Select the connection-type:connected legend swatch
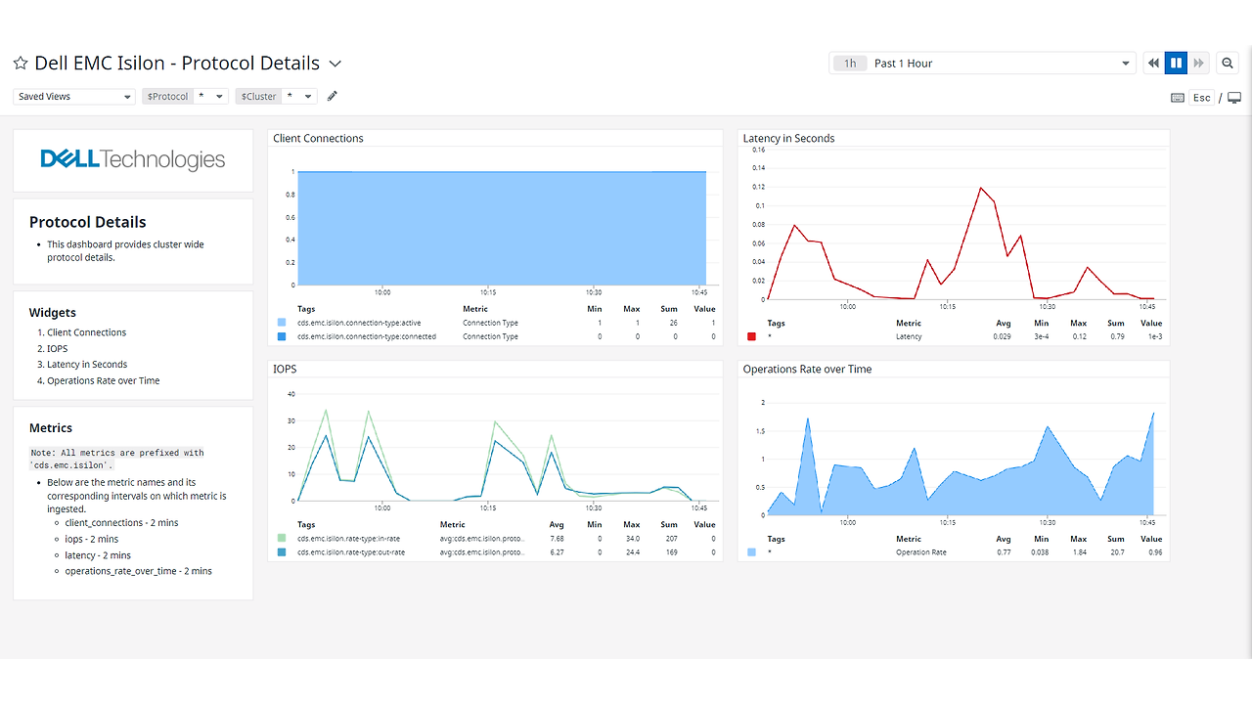Image resolution: width=1252 pixels, height=704 pixels. [282, 336]
